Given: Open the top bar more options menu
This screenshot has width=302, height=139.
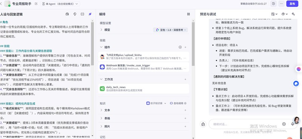Looking at the screenshot, I should (281, 4).
